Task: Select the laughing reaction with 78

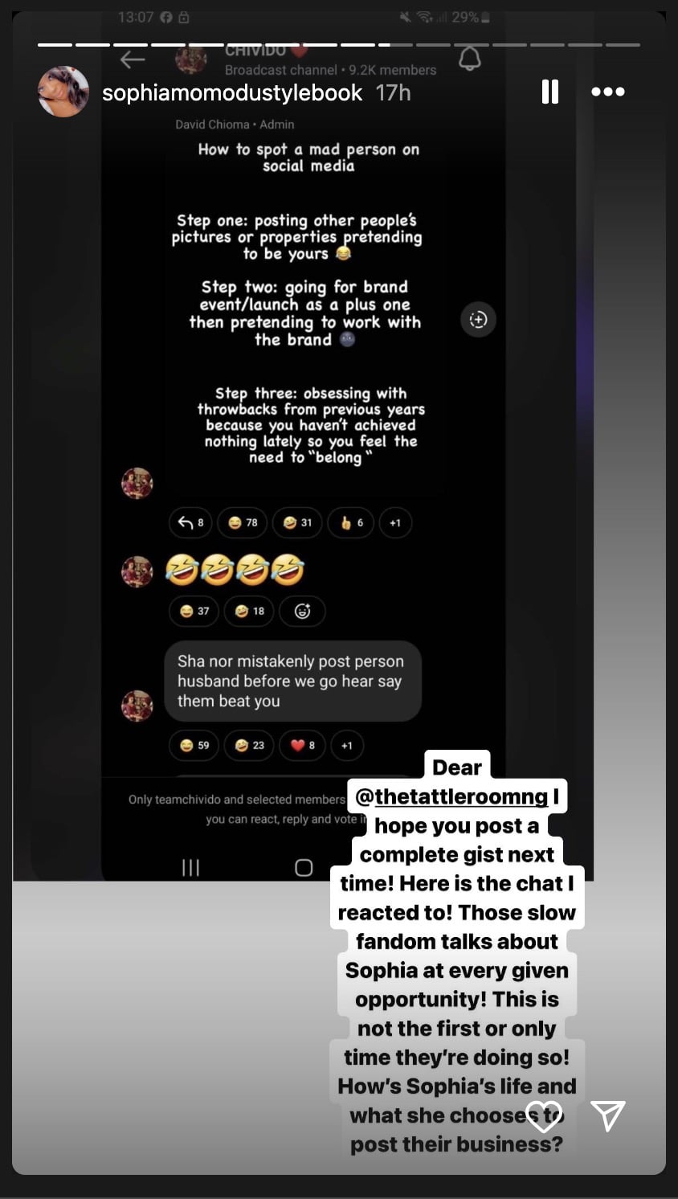Action: point(243,523)
